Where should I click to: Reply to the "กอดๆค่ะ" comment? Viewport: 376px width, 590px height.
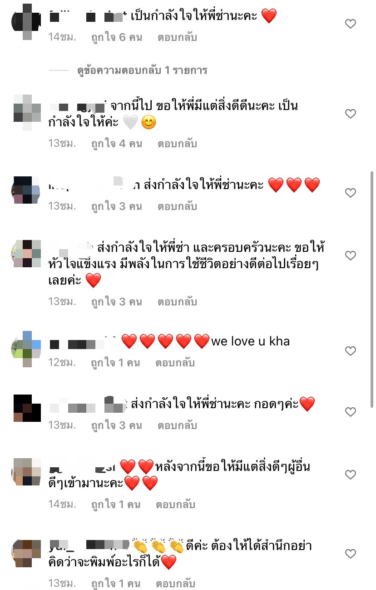[x=177, y=425]
